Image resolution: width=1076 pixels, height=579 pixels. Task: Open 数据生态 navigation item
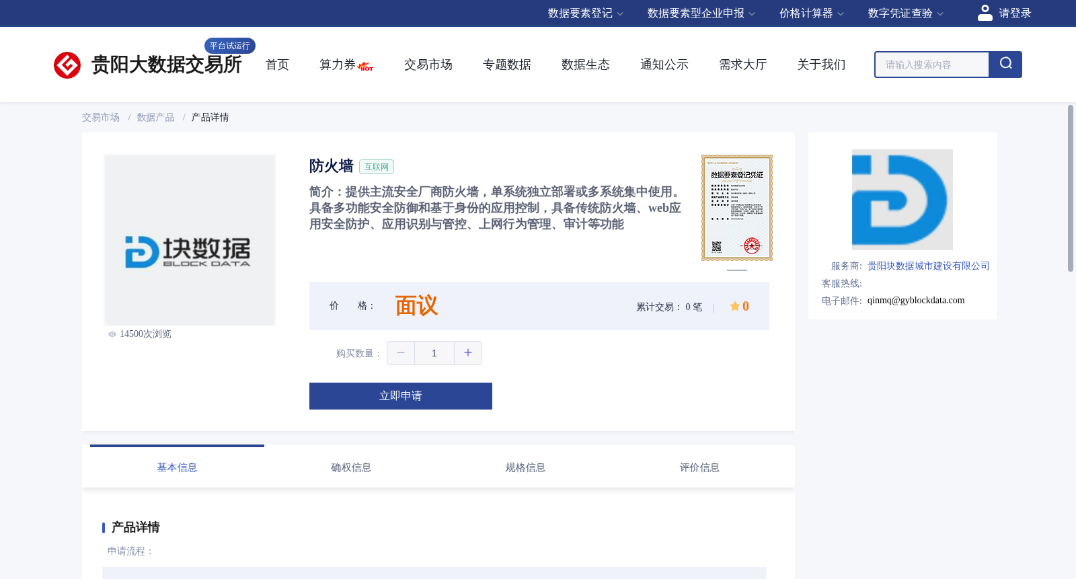click(586, 65)
